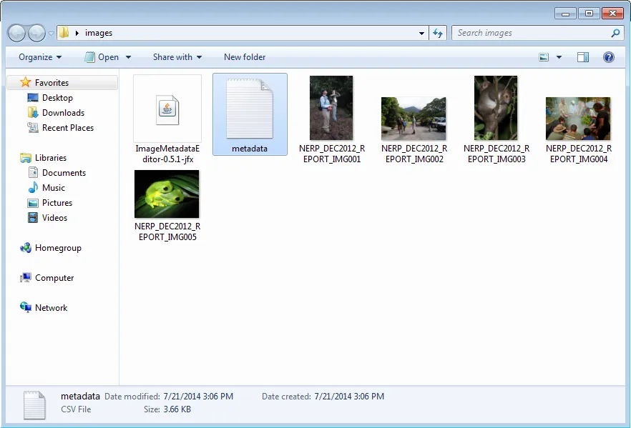Image resolution: width=631 pixels, height=428 pixels.
Task: Click the Documents icon in sidebar
Action: point(33,172)
